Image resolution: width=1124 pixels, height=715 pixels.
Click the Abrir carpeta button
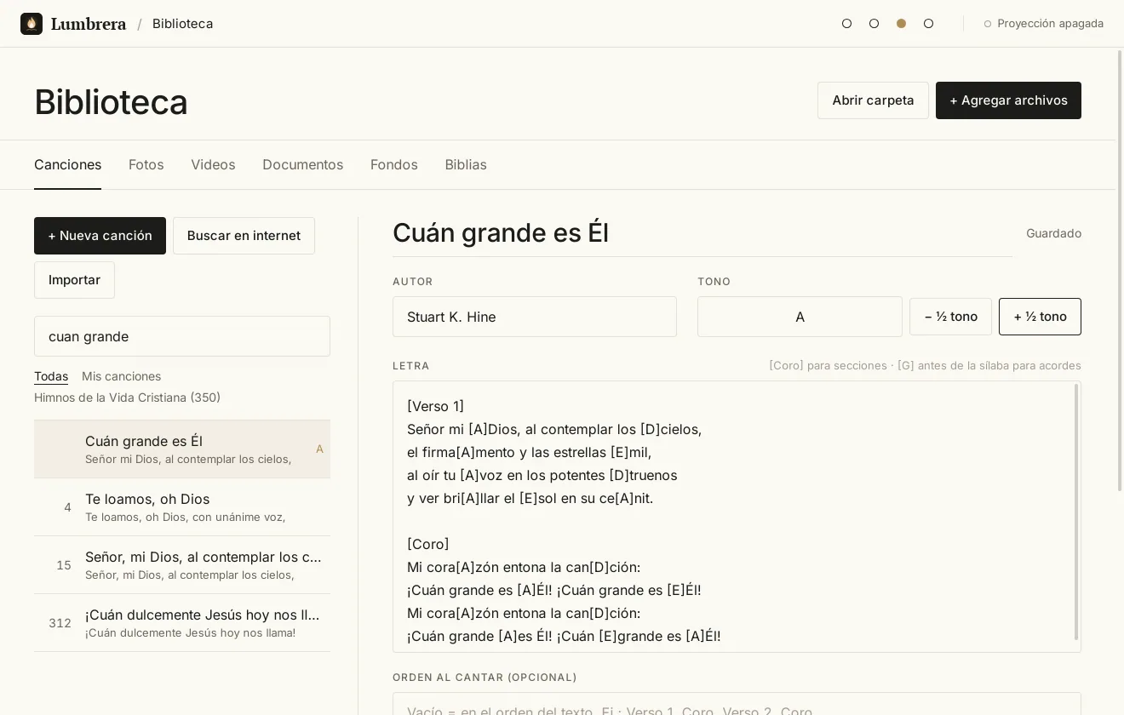coord(873,100)
